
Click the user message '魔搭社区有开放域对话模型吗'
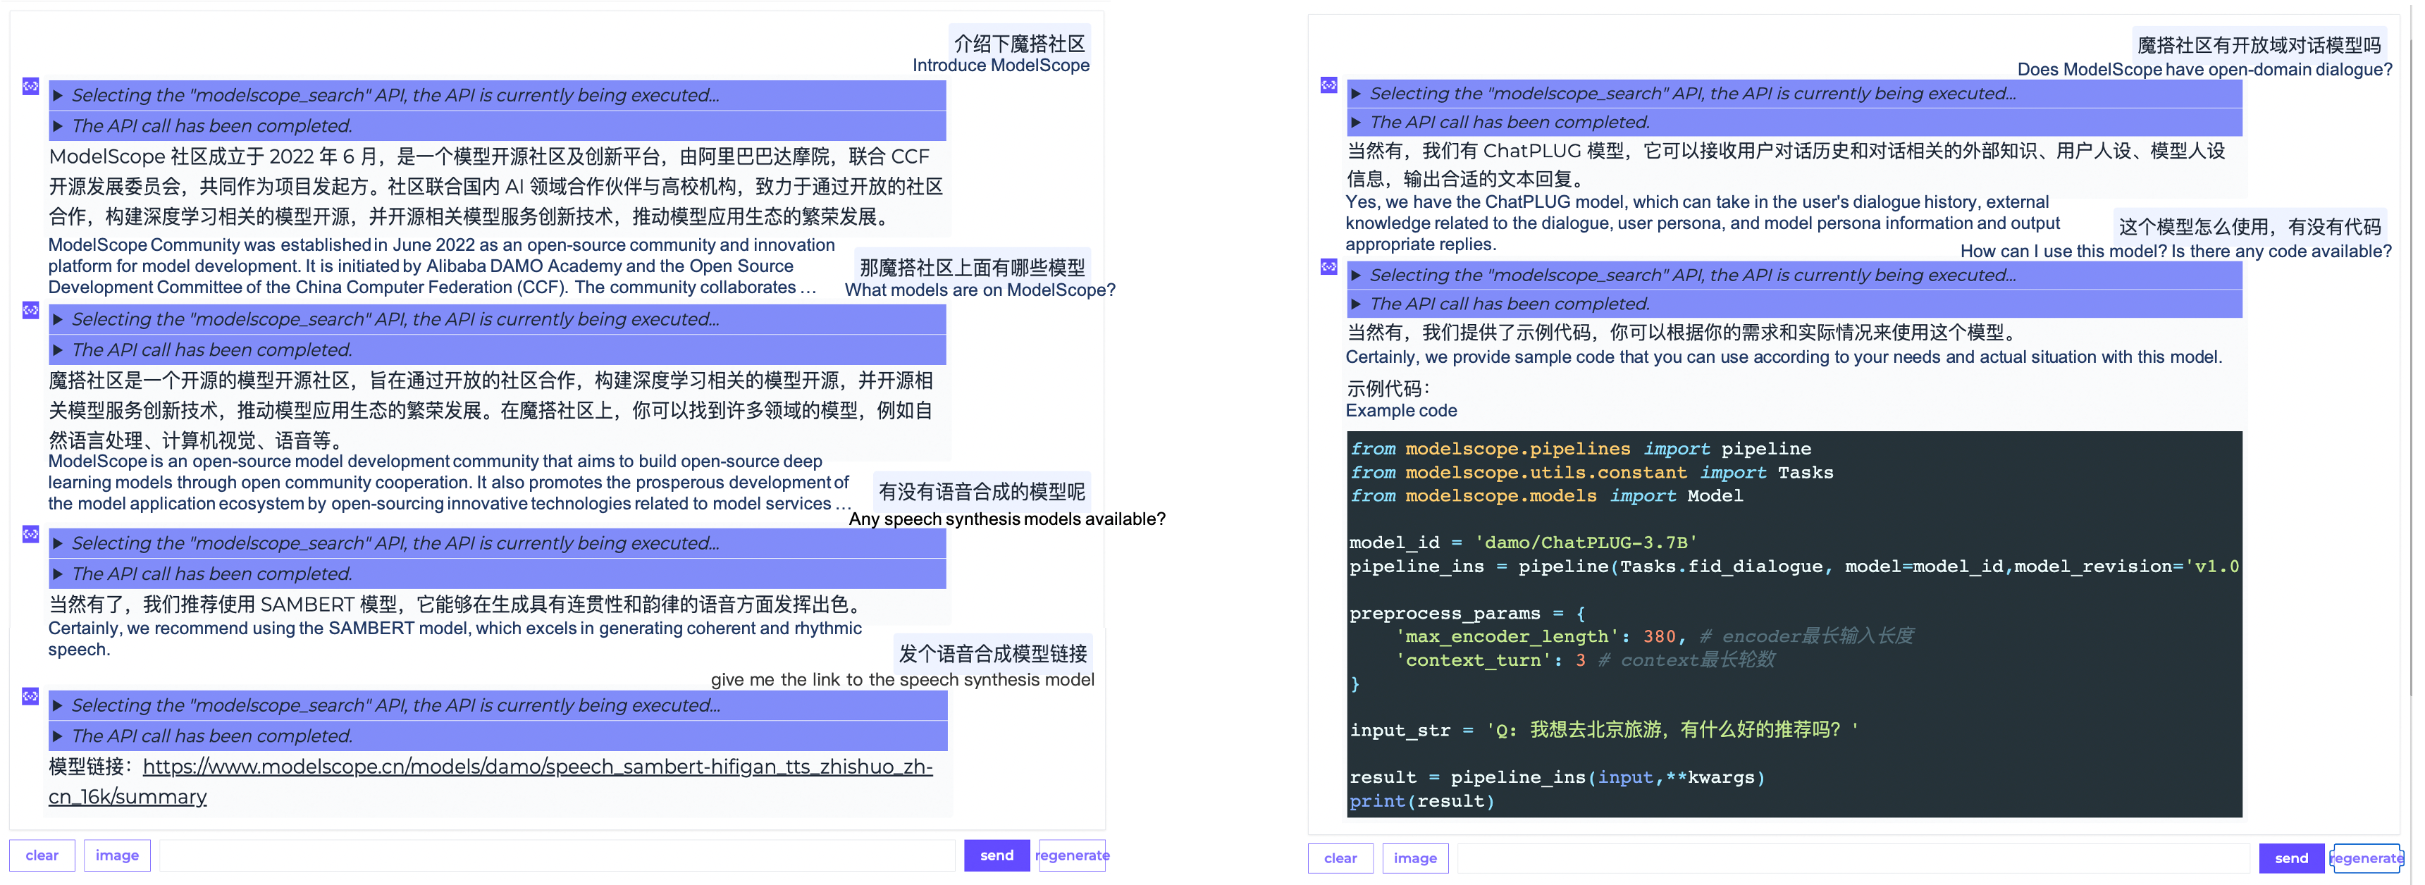[x=2259, y=45]
